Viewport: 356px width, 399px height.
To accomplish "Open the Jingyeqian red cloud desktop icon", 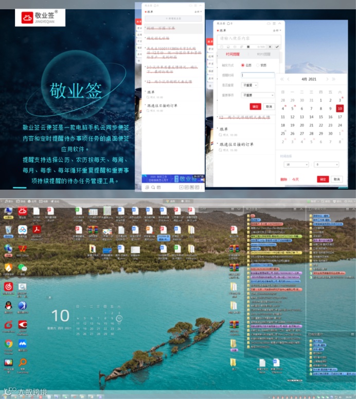I will (x=22, y=211).
